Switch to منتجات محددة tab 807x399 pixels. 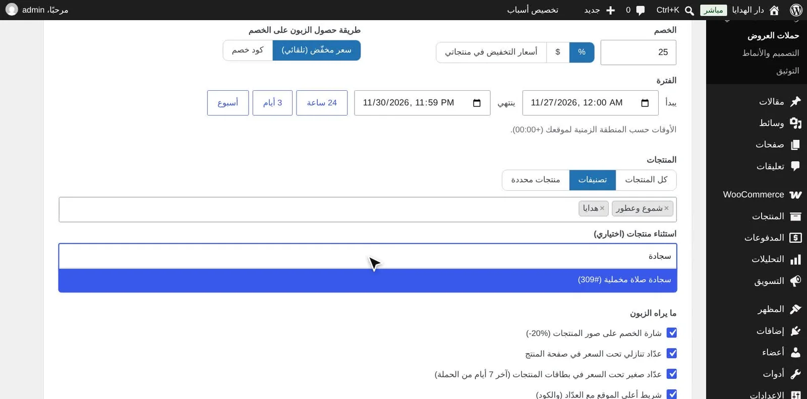click(536, 180)
